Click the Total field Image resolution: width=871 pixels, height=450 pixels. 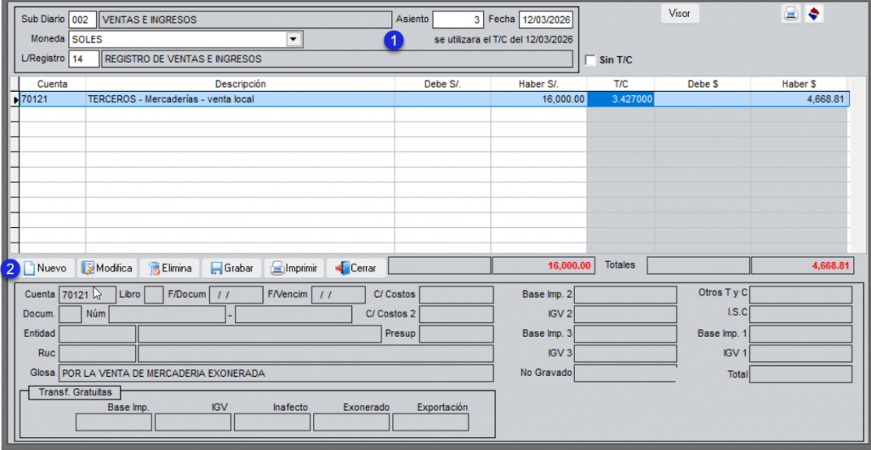800,374
